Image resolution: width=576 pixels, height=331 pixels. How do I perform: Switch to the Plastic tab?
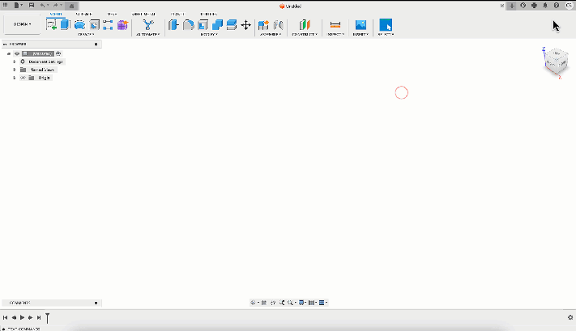177,14
